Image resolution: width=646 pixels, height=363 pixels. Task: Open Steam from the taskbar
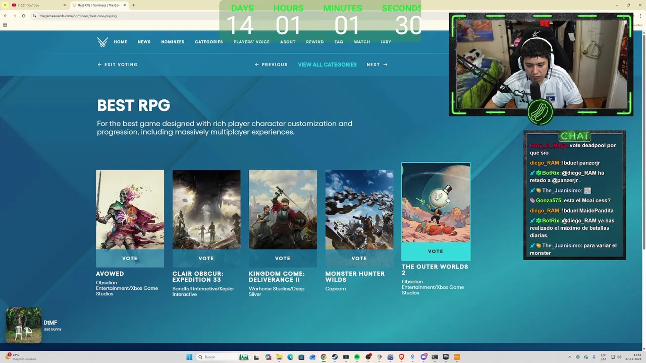pos(335,357)
